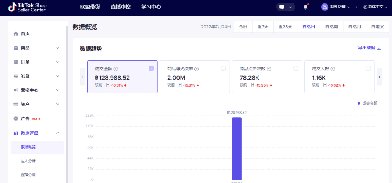Viewport: 392px width, 183px height.
Task: Select the 今日 date range tab
Action: 243,27
